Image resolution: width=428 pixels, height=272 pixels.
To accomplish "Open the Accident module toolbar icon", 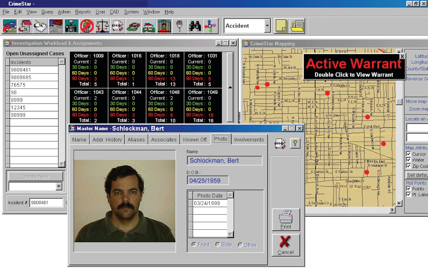I will [10, 26].
